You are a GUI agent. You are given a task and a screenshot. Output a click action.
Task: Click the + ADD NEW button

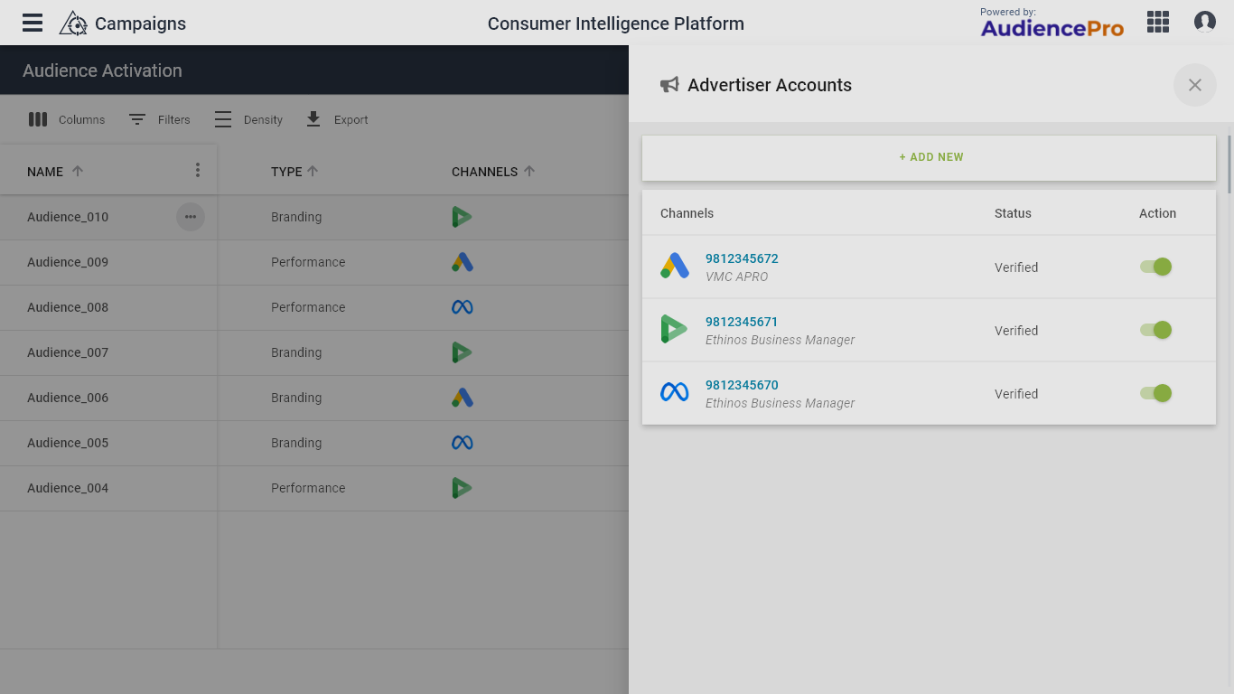930,157
